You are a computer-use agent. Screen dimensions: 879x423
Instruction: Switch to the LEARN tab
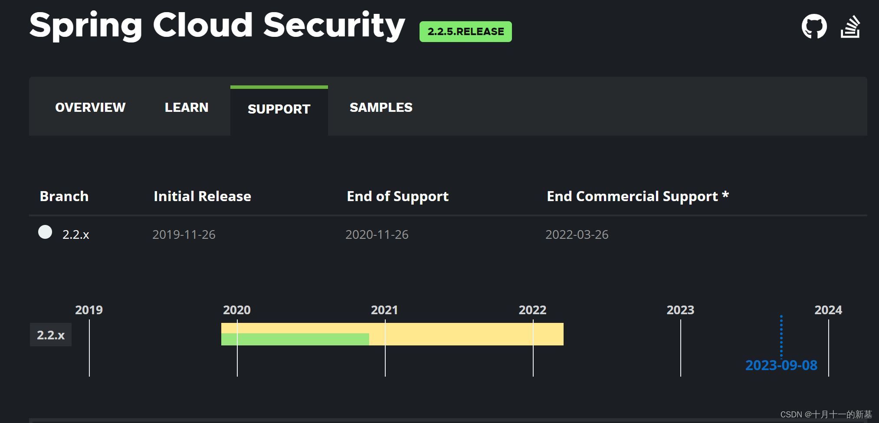[x=186, y=107]
